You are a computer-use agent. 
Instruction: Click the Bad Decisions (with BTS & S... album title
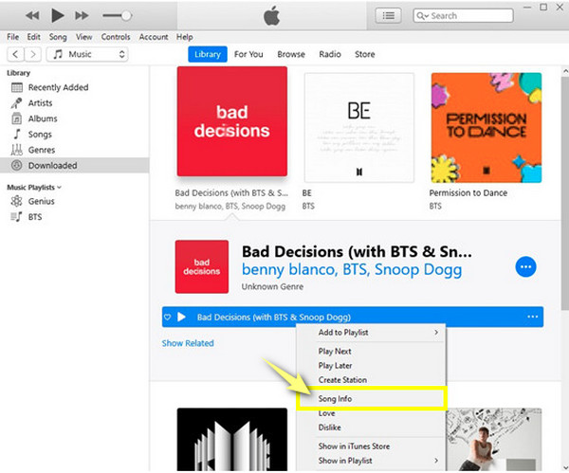click(x=231, y=193)
